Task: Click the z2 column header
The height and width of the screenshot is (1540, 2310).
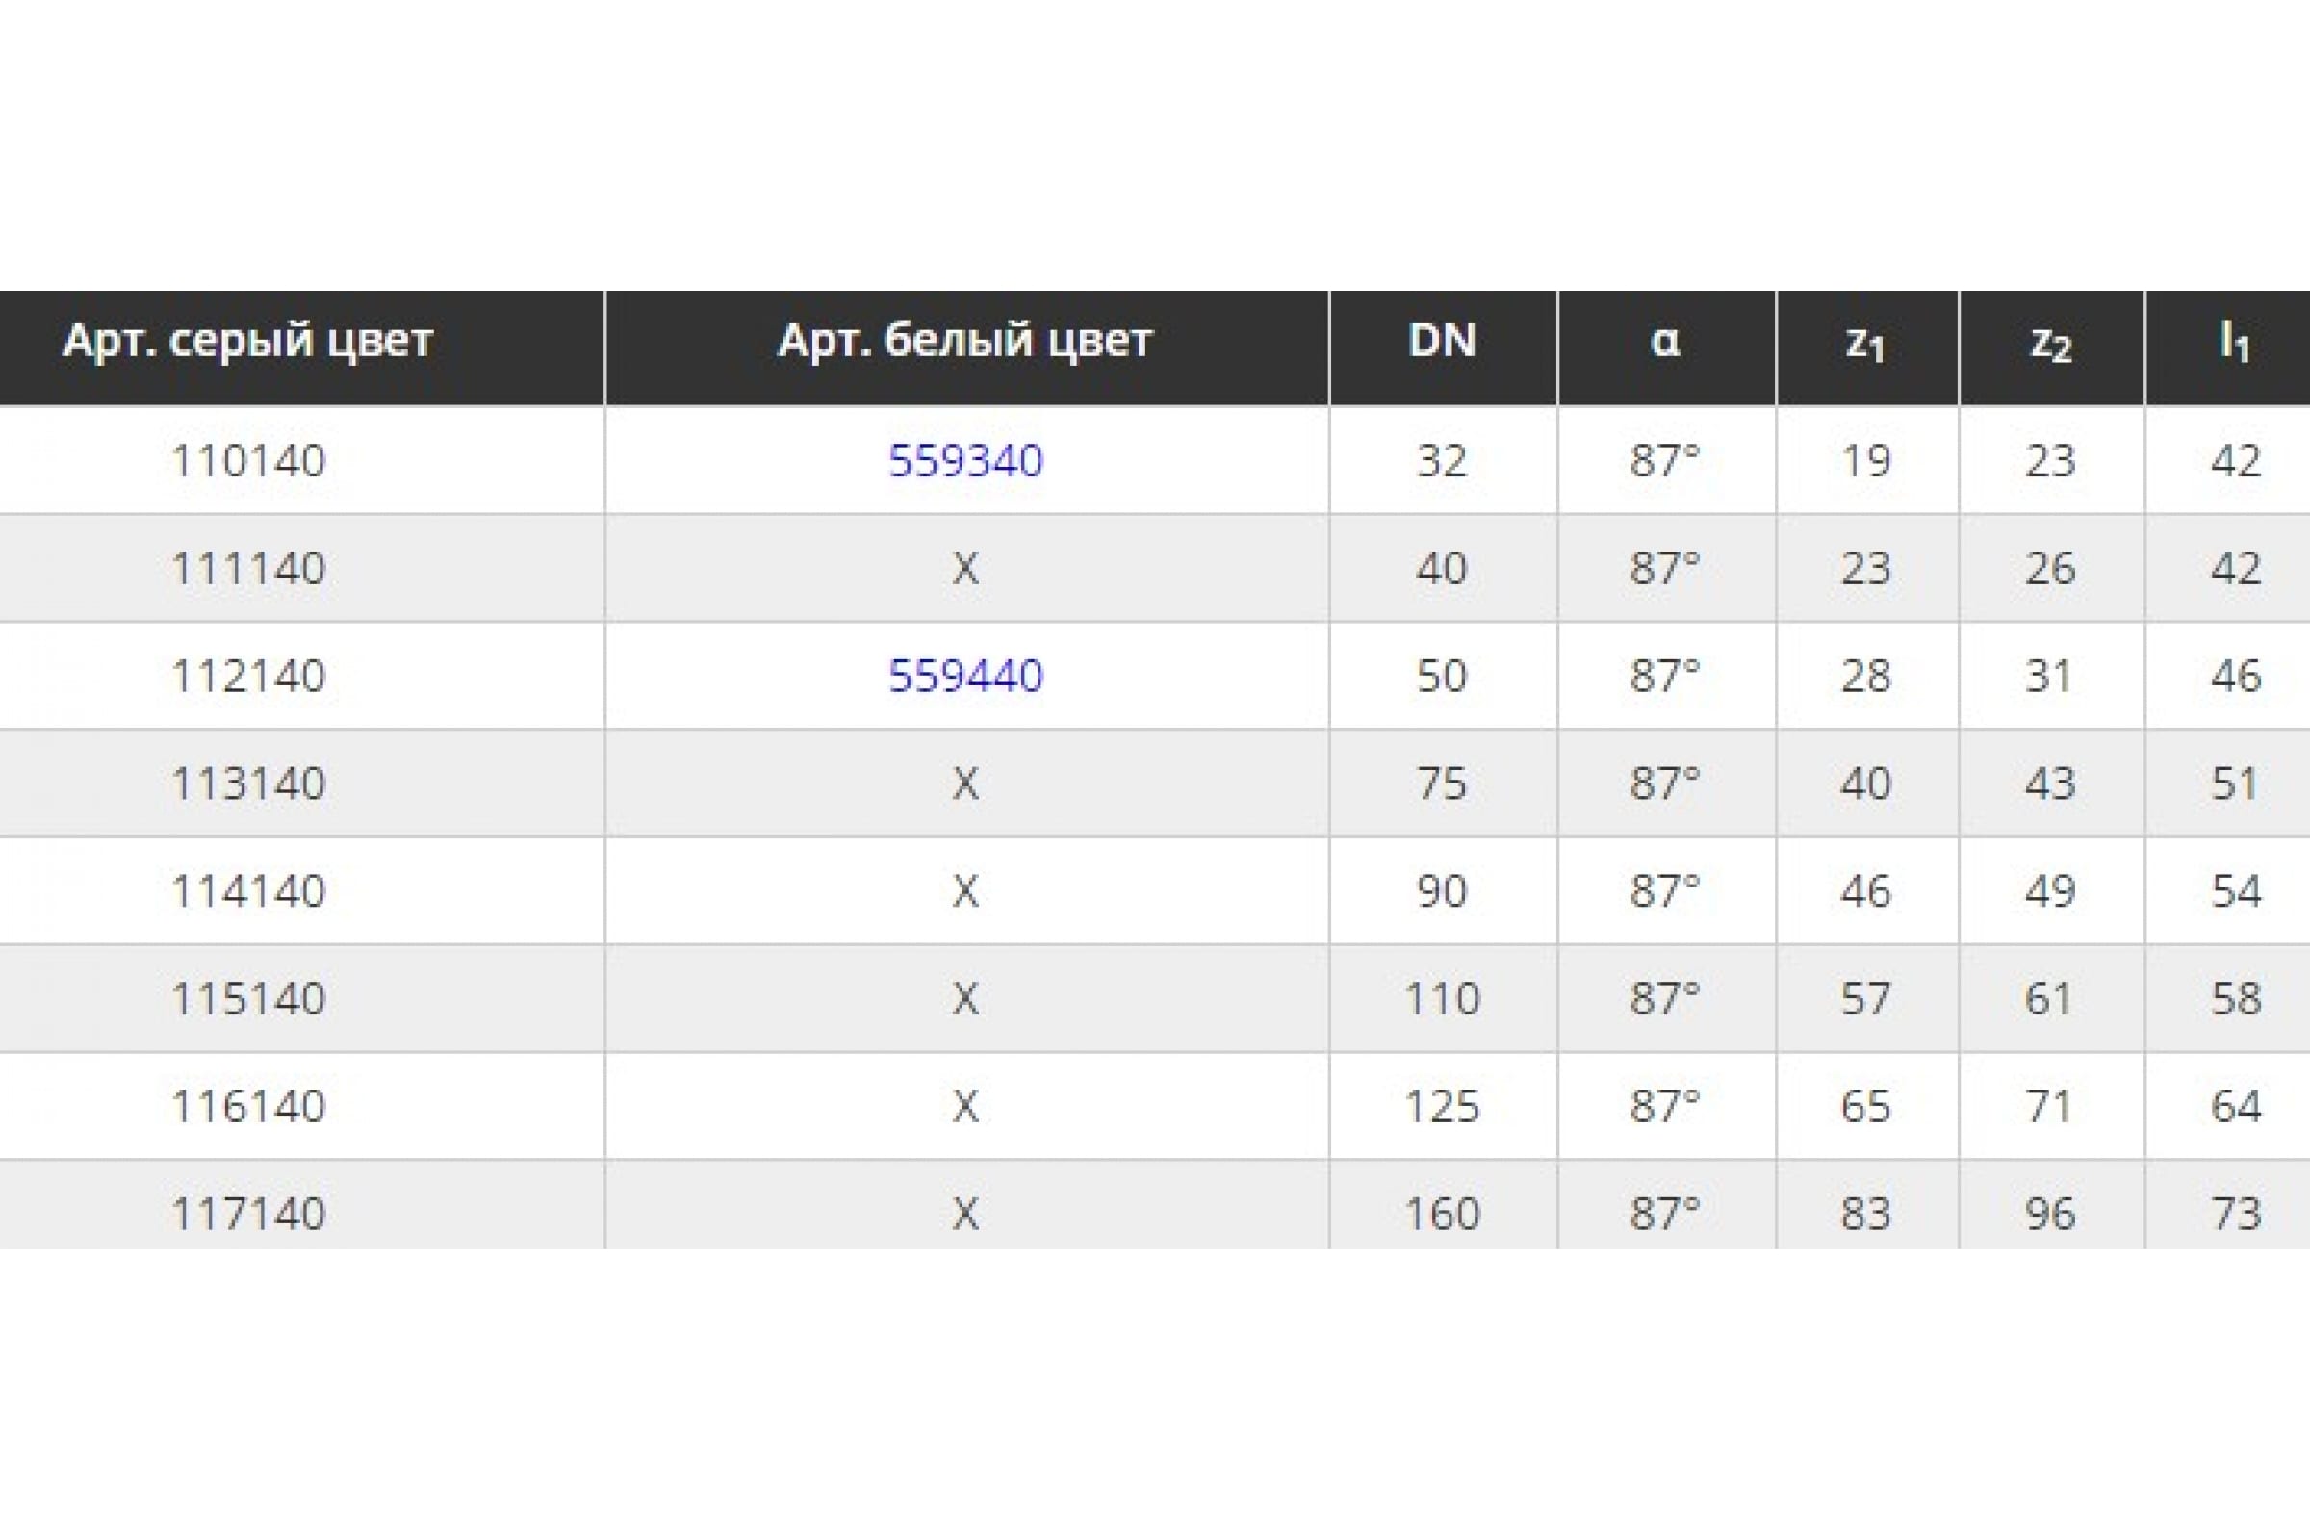Action: 2051,343
